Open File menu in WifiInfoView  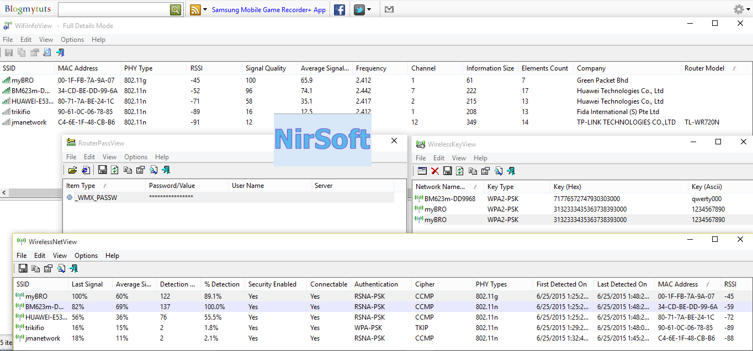click(x=8, y=40)
